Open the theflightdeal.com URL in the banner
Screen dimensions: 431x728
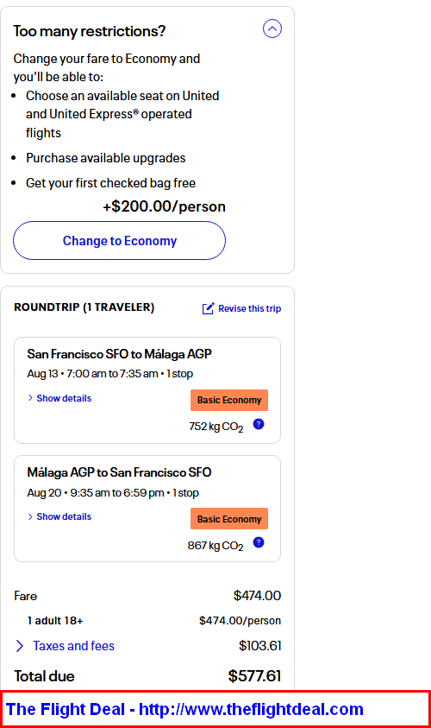(251, 709)
